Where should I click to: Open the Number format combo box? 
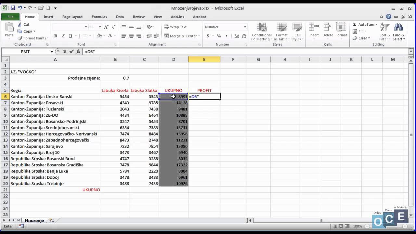pyautogui.click(x=226, y=27)
